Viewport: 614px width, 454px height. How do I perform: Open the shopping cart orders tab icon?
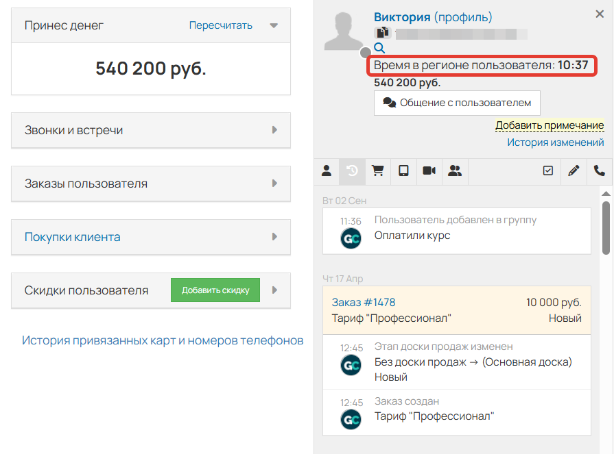(378, 171)
